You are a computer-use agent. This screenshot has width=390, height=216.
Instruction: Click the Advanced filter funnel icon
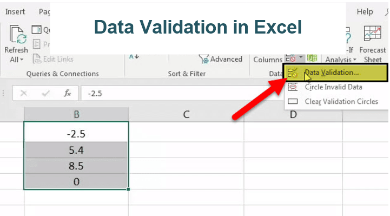tap(204, 59)
